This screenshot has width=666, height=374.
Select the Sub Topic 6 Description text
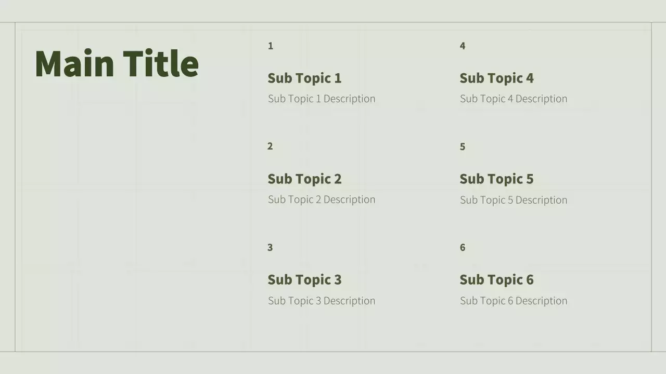(514, 301)
